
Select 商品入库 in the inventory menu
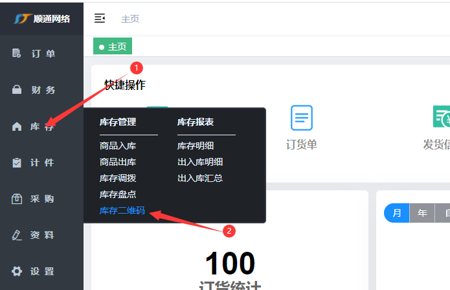pyautogui.click(x=118, y=146)
